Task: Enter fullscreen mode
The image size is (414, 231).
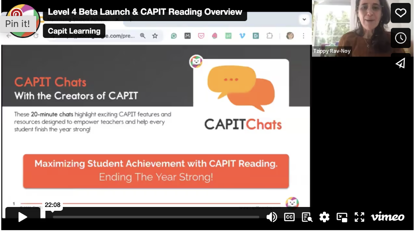Action: coord(359,217)
